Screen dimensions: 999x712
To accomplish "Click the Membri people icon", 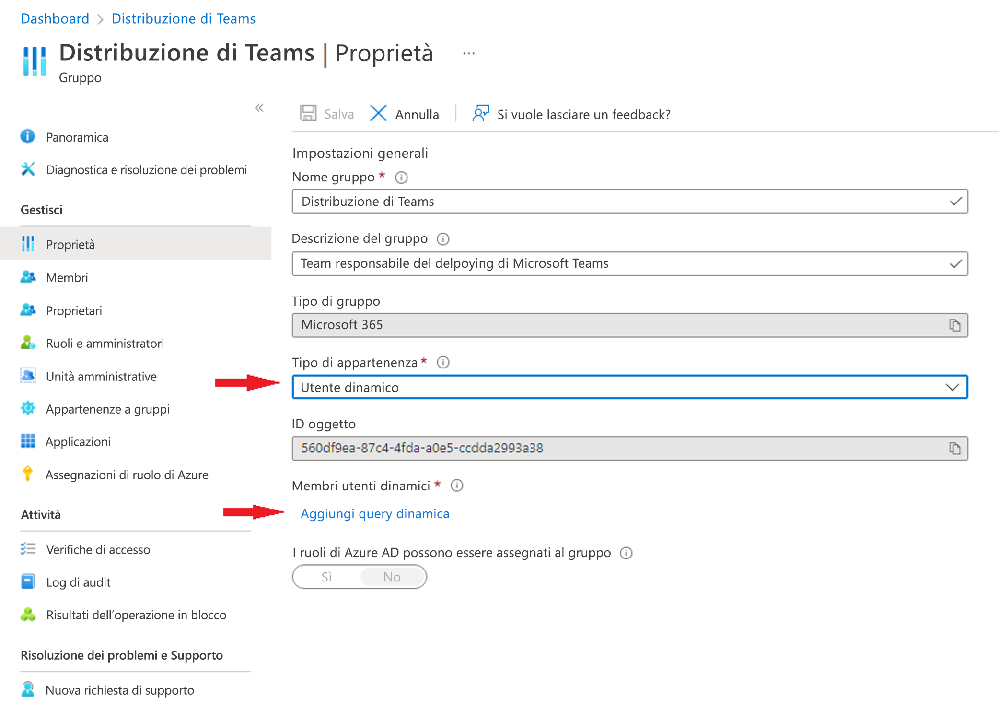I will click(x=28, y=277).
